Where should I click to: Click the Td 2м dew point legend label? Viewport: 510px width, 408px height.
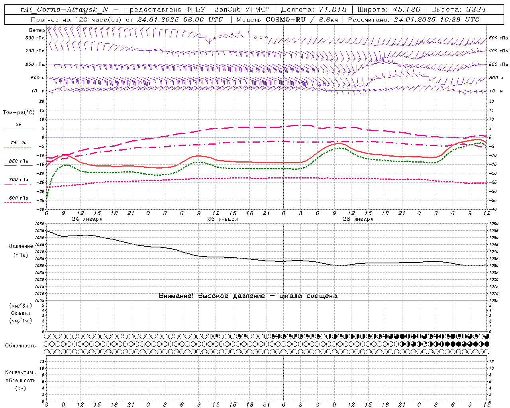click(x=18, y=143)
